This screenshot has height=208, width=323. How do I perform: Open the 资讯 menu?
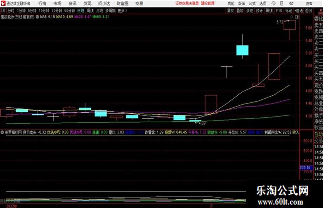tap(72, 3)
